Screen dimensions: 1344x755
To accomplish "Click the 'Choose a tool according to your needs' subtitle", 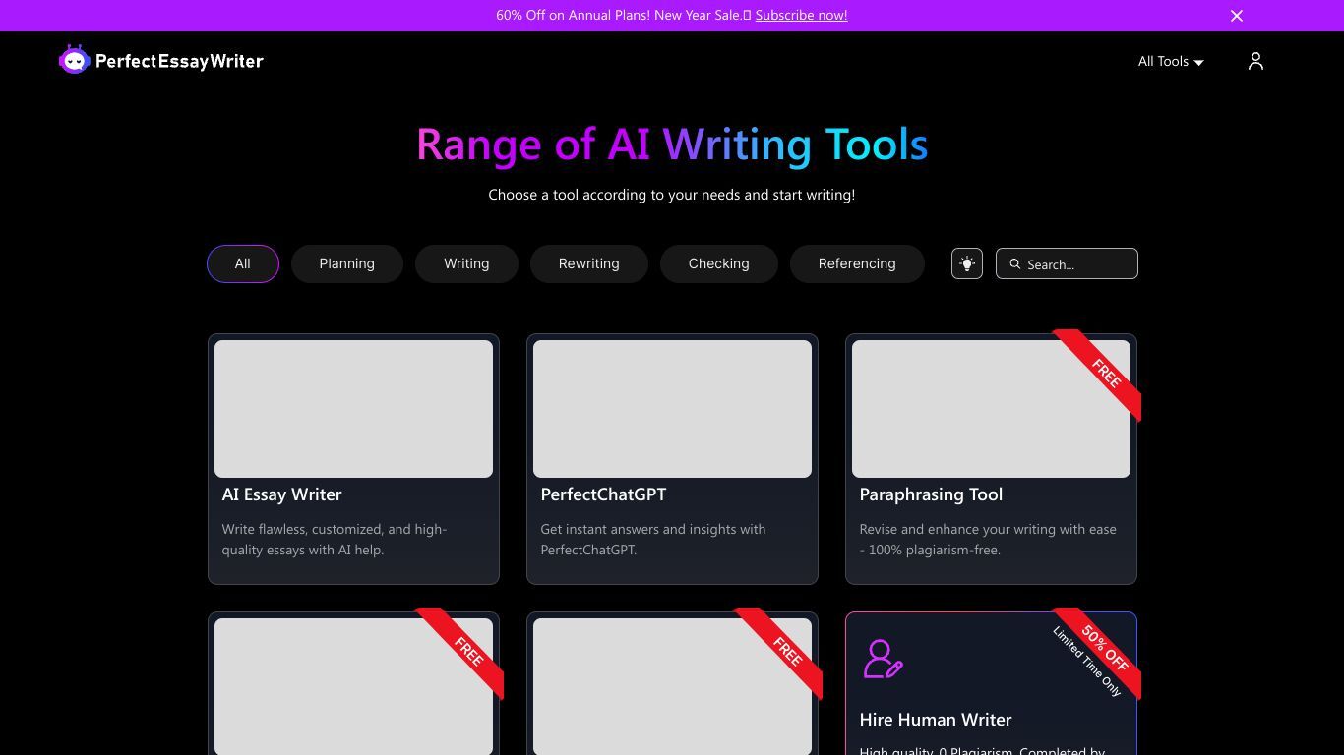I will [x=672, y=195].
